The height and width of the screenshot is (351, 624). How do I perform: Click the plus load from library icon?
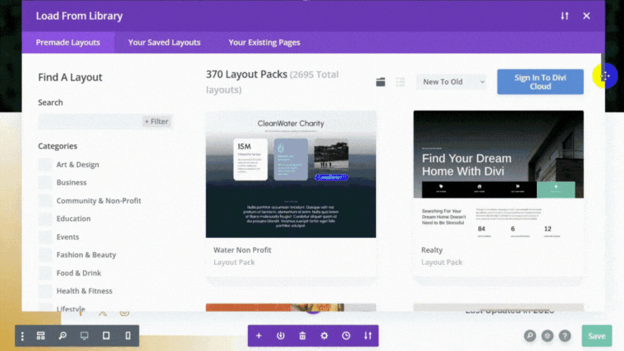coord(259,336)
